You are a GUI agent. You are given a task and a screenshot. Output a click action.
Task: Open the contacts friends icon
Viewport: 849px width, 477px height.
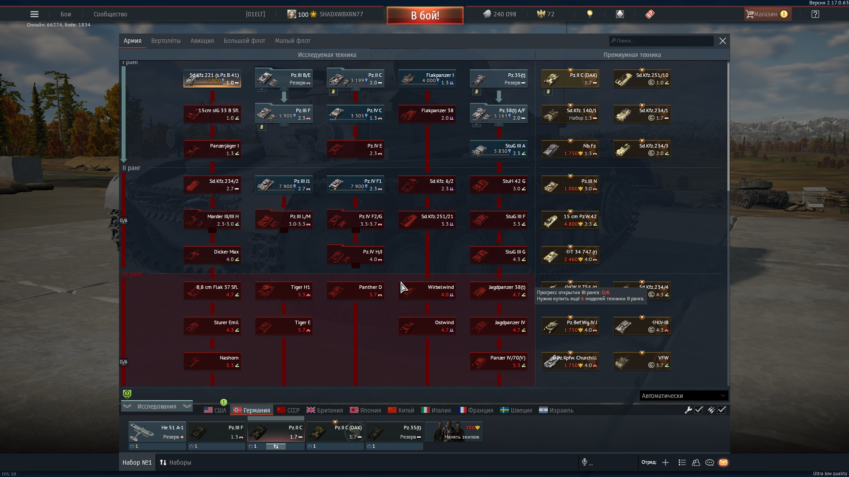[x=696, y=462]
